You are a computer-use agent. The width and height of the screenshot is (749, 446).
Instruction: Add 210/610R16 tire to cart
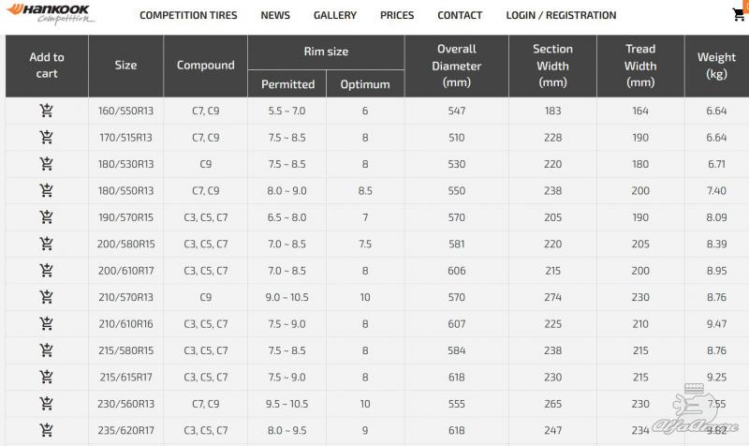46,323
